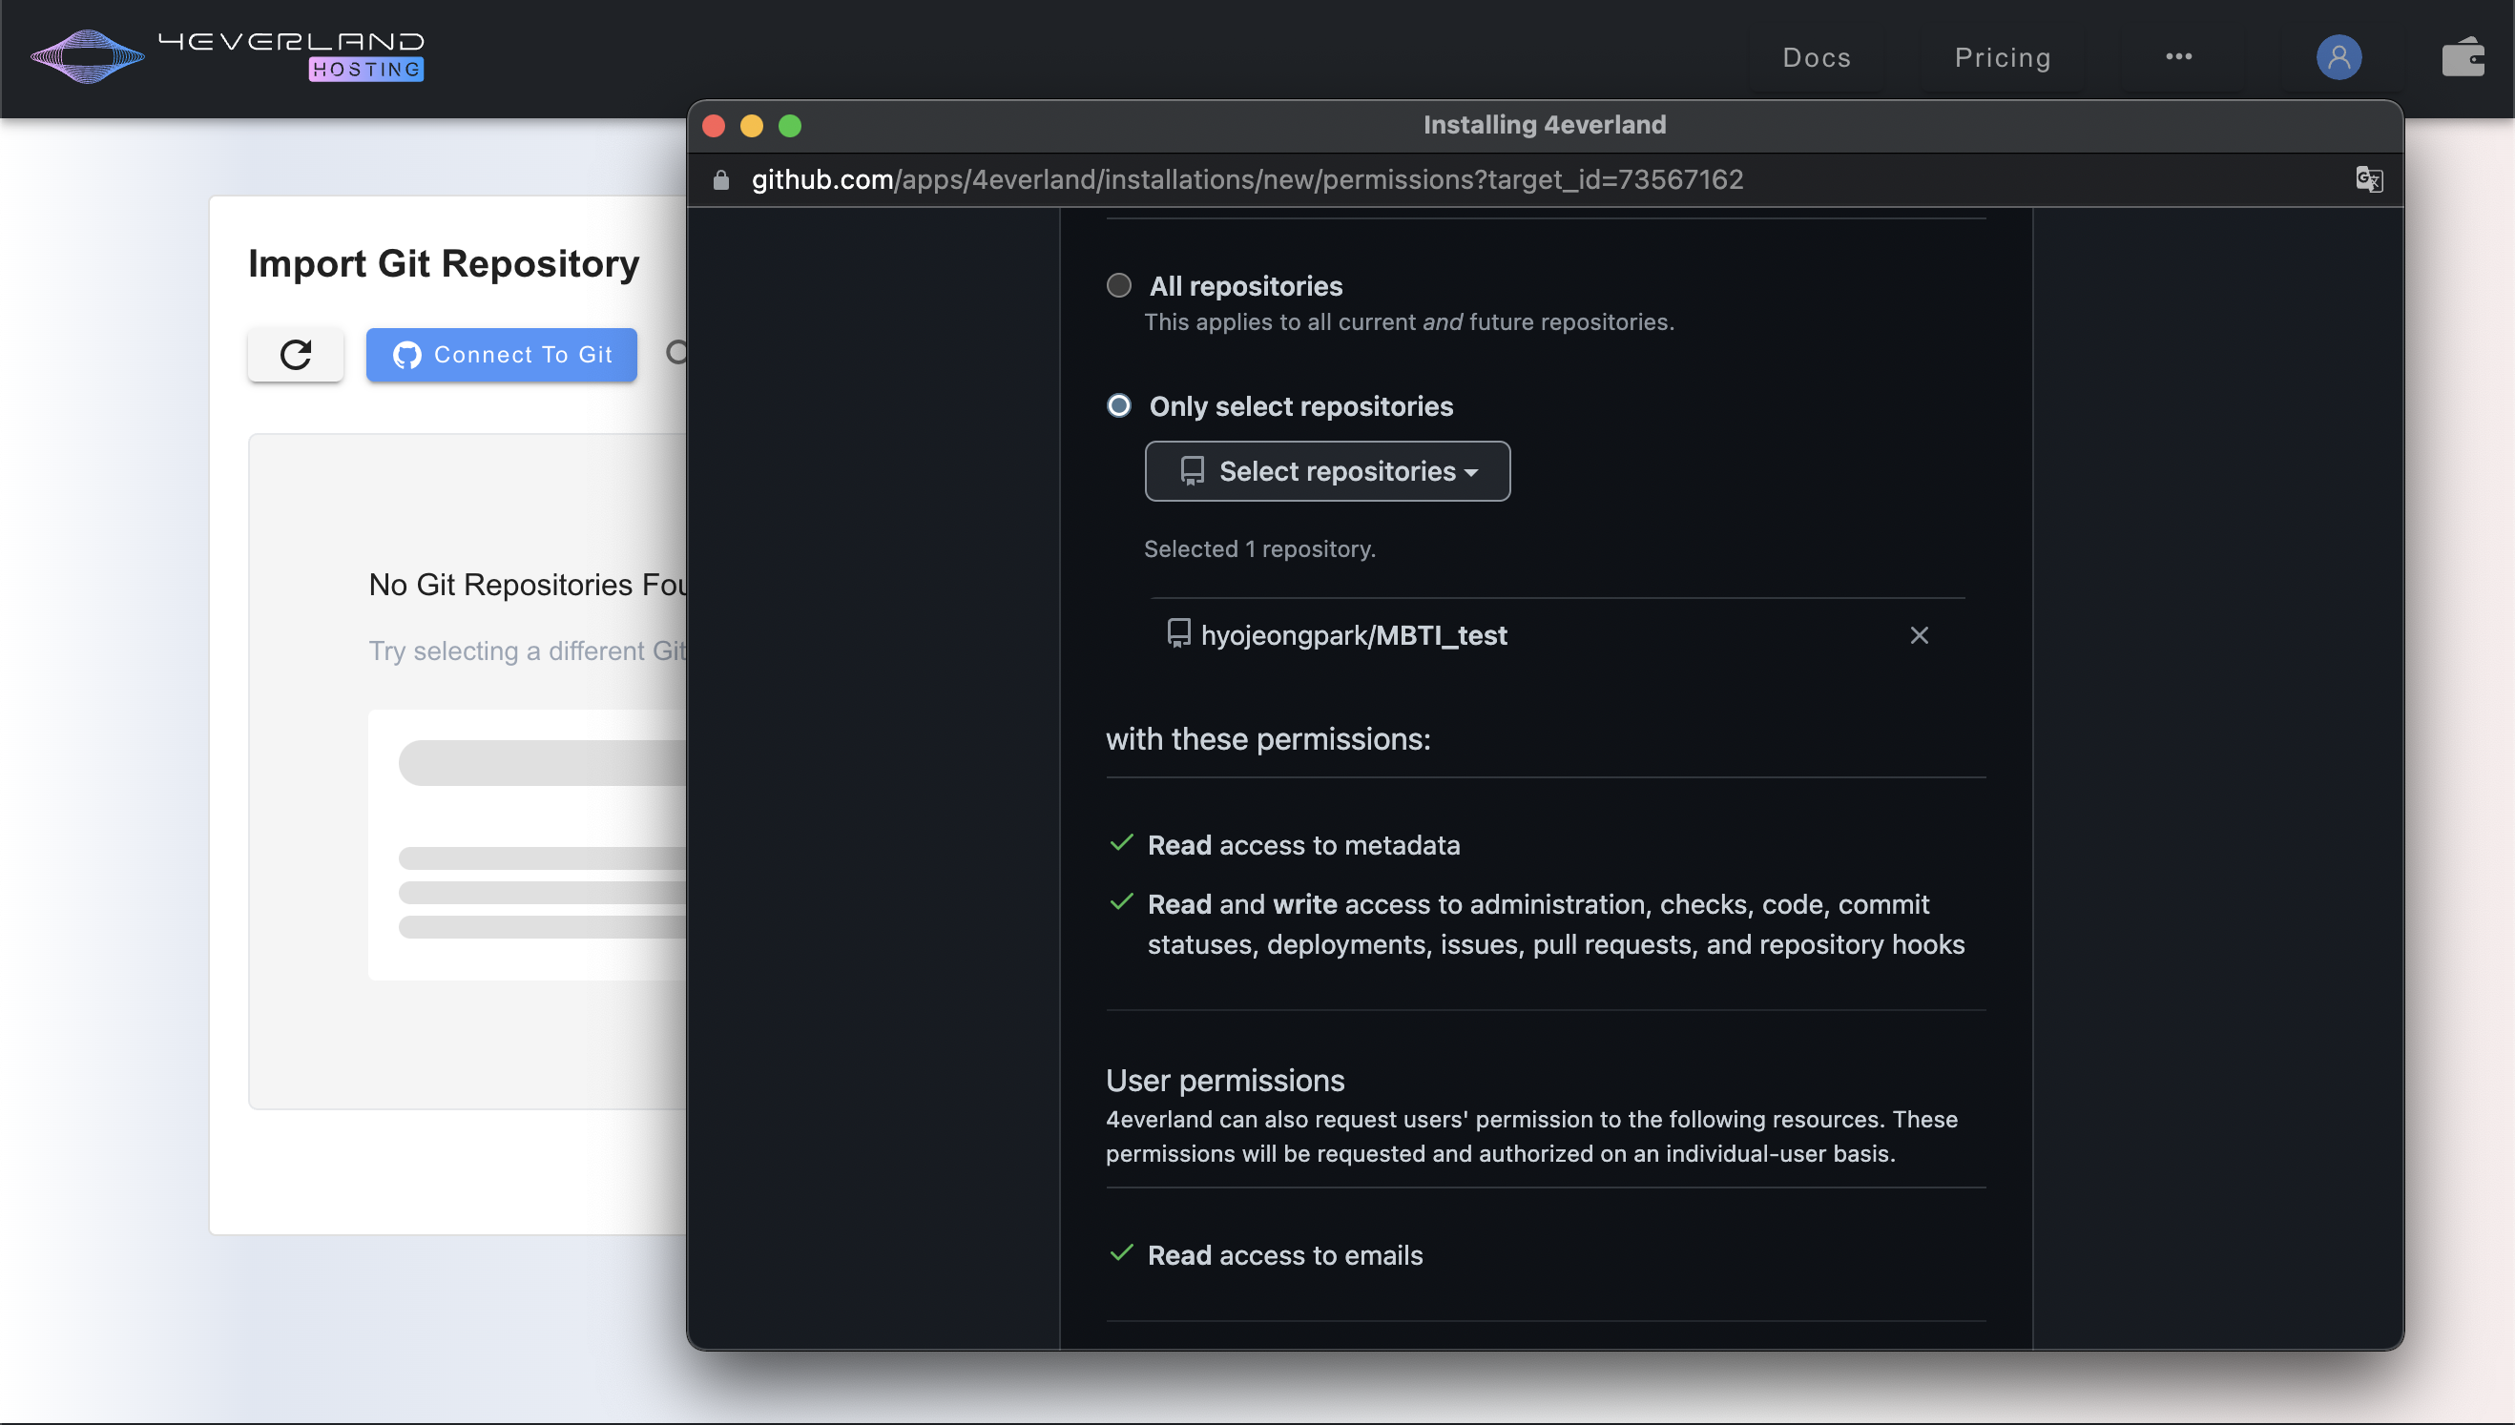This screenshot has width=2515, height=1425.
Task: Click the hyojeongpark/MBTI_test repository link
Action: click(x=1353, y=635)
